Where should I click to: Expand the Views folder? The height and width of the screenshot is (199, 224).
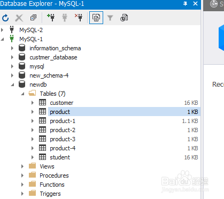pos(22,166)
